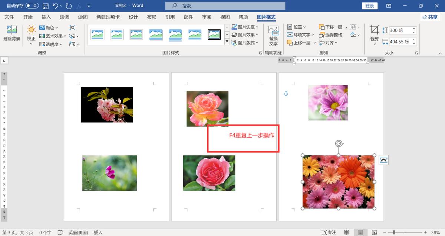The image size is (445, 236).
Task: Click the proofing errors icon in status bar
Action: 60,232
